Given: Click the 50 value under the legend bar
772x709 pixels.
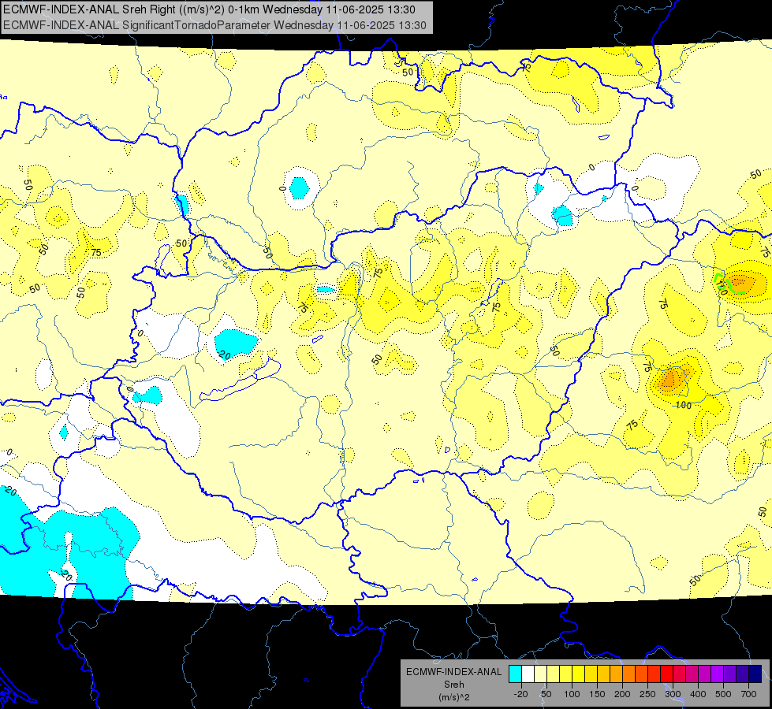Looking at the screenshot, I should [546, 694].
